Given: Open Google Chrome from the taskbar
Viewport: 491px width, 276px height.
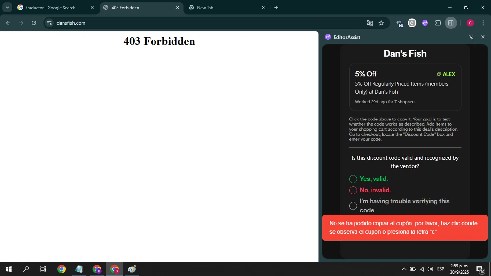Looking at the screenshot, I should tap(62, 269).
